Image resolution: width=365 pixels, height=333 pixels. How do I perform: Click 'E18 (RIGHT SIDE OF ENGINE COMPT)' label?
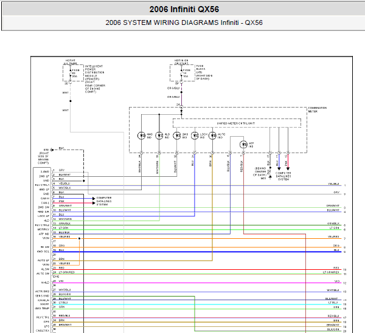point(43,156)
